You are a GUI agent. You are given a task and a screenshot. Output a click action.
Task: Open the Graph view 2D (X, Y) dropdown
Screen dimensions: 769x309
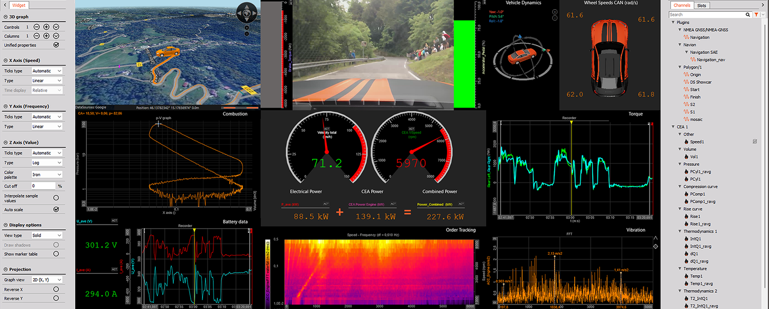coord(47,280)
